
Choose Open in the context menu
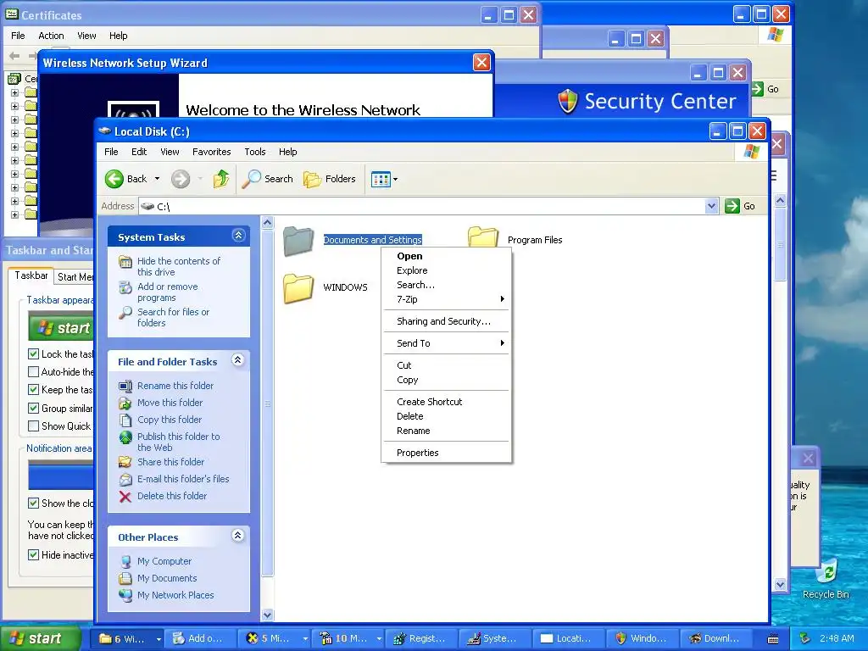click(x=409, y=256)
